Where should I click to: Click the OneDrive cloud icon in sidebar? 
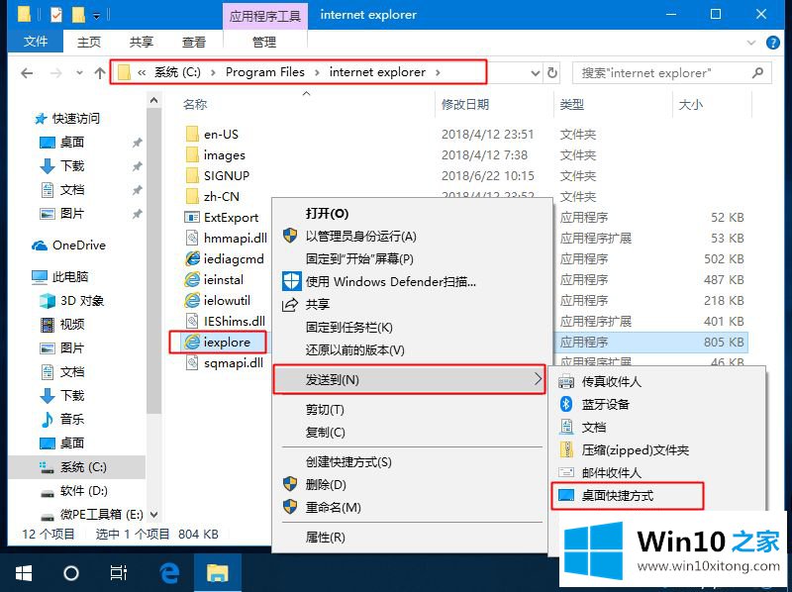tap(40, 246)
